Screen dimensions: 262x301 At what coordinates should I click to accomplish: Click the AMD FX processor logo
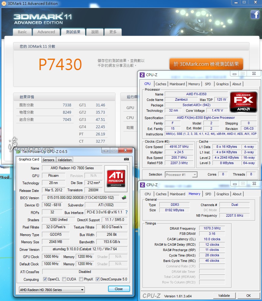244,102
